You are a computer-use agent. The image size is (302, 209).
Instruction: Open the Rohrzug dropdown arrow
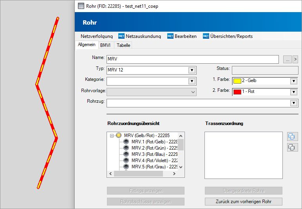tap(294, 103)
